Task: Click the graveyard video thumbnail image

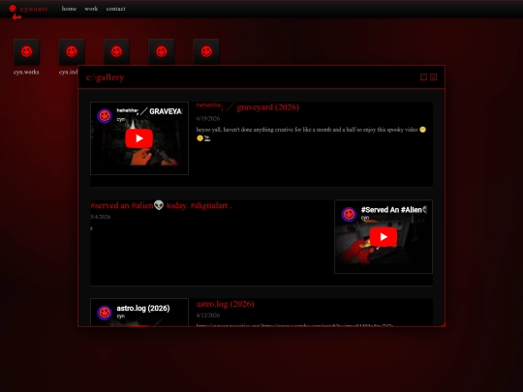Action: pyautogui.click(x=139, y=138)
